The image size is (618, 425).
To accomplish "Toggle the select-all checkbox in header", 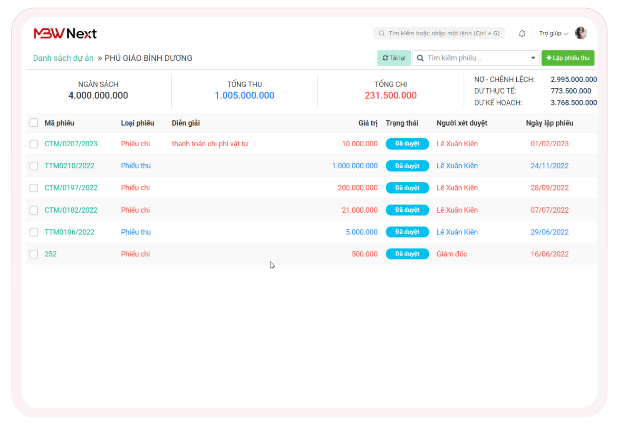I will point(34,123).
